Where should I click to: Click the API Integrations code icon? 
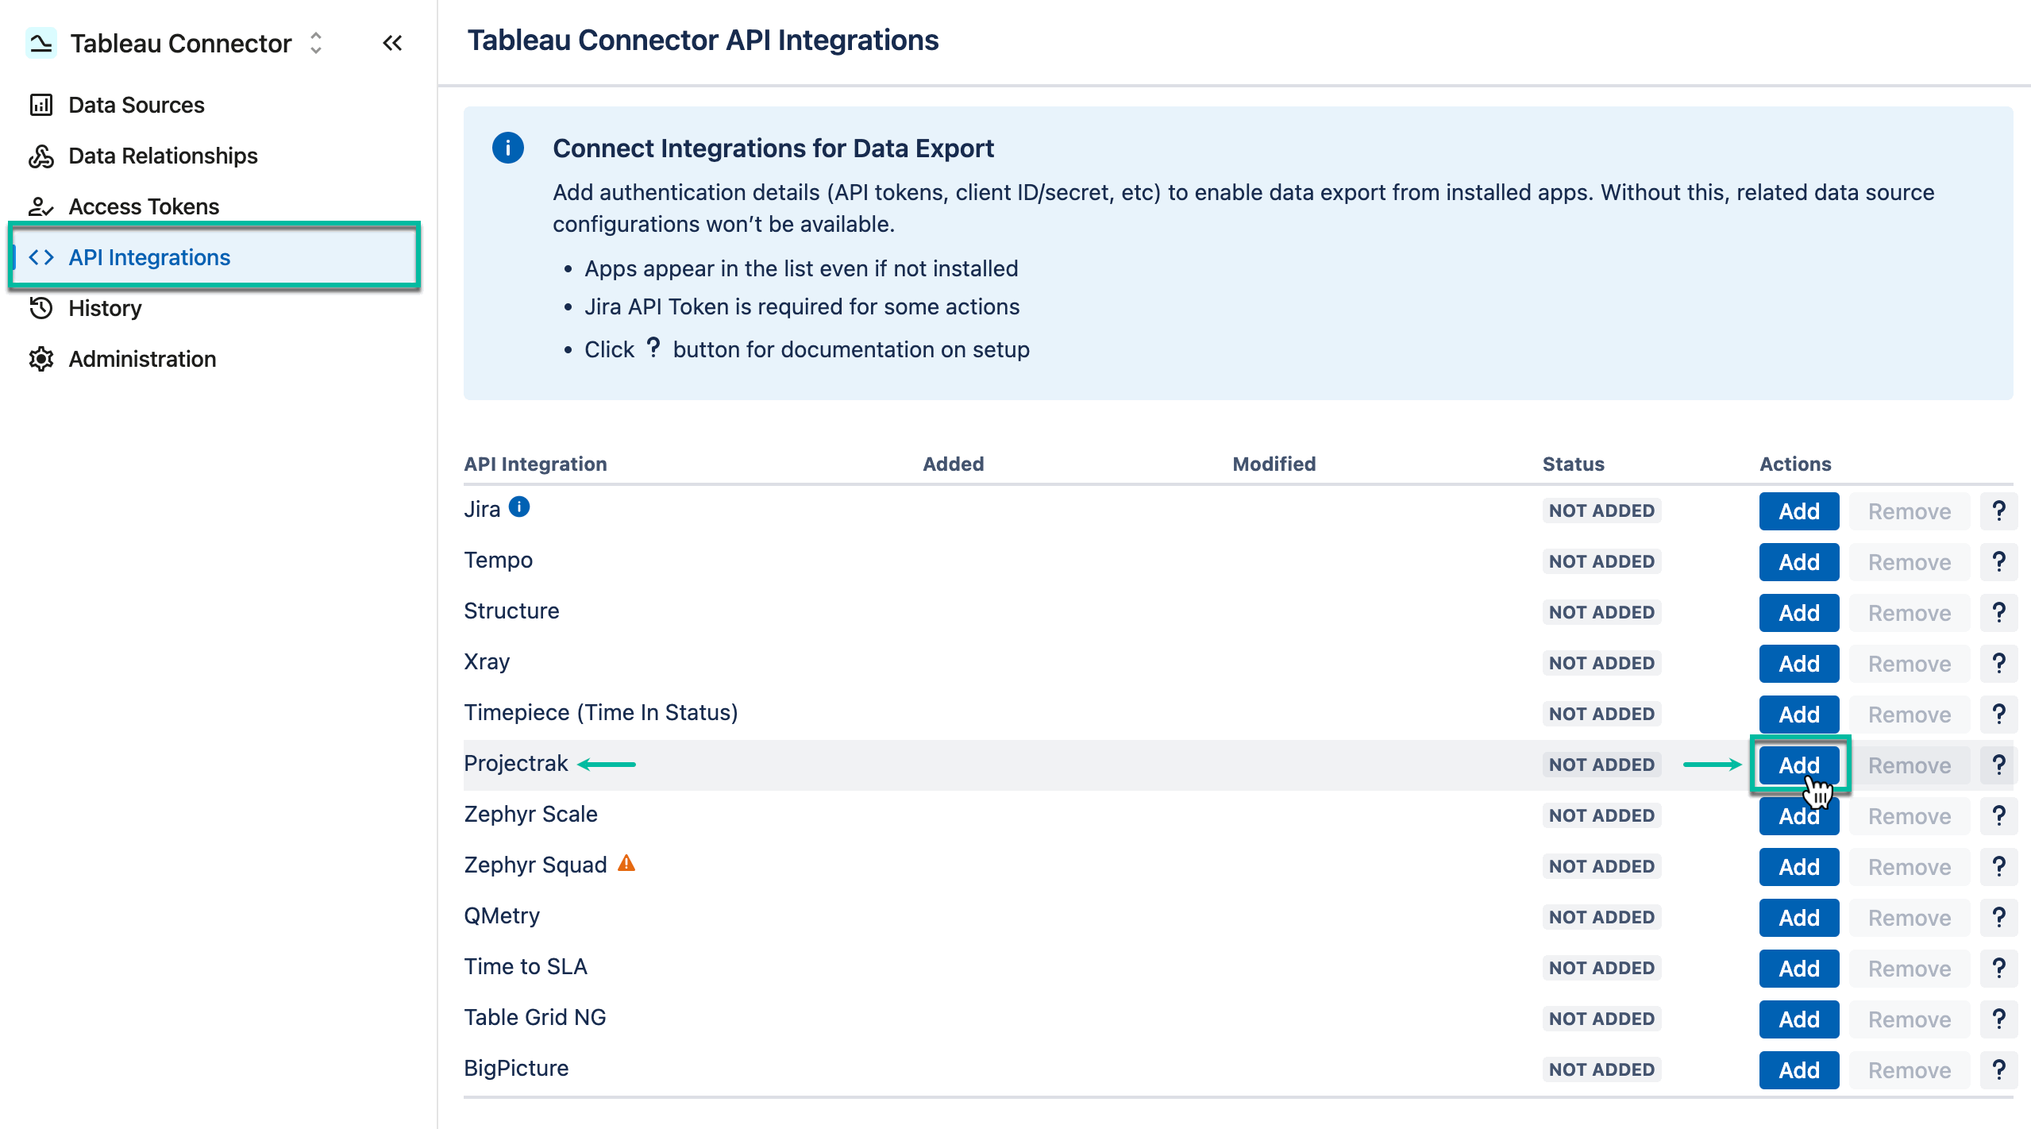pos(40,256)
